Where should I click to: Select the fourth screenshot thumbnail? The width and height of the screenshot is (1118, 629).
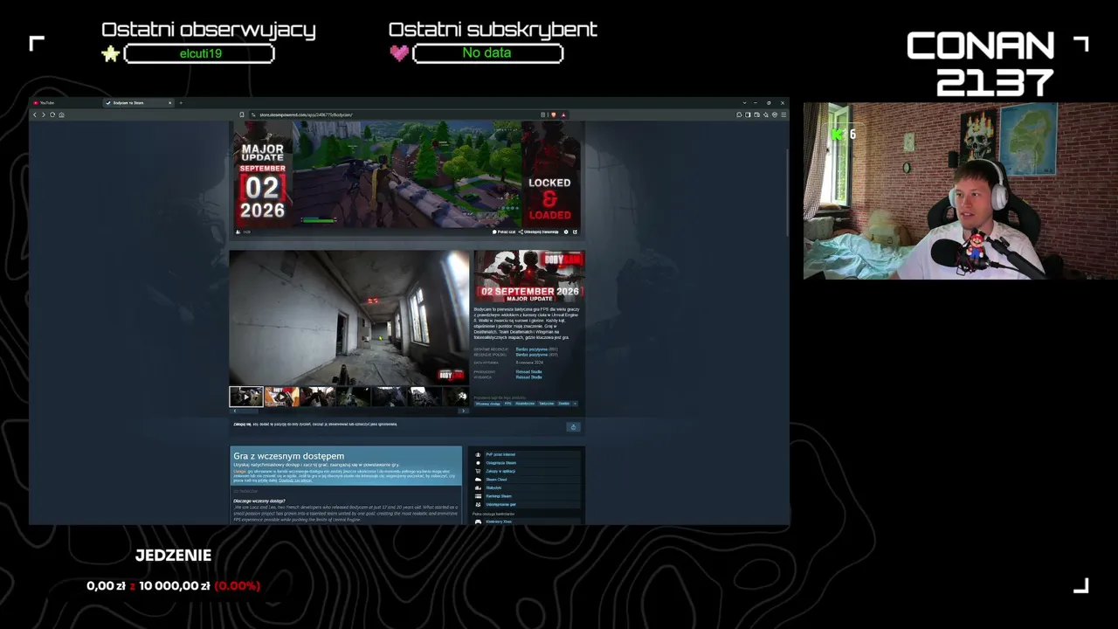tap(353, 397)
